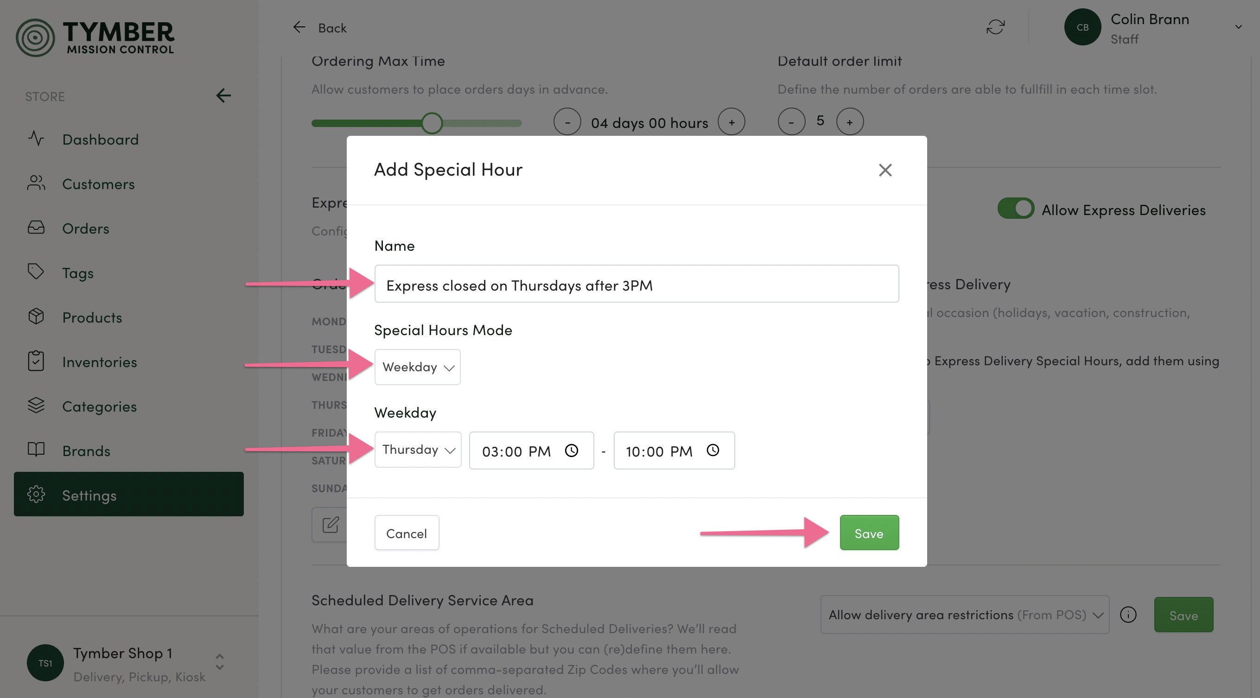Click the Tymber Mission Control logo
Image resolution: width=1260 pixels, height=698 pixels.
tap(95, 37)
